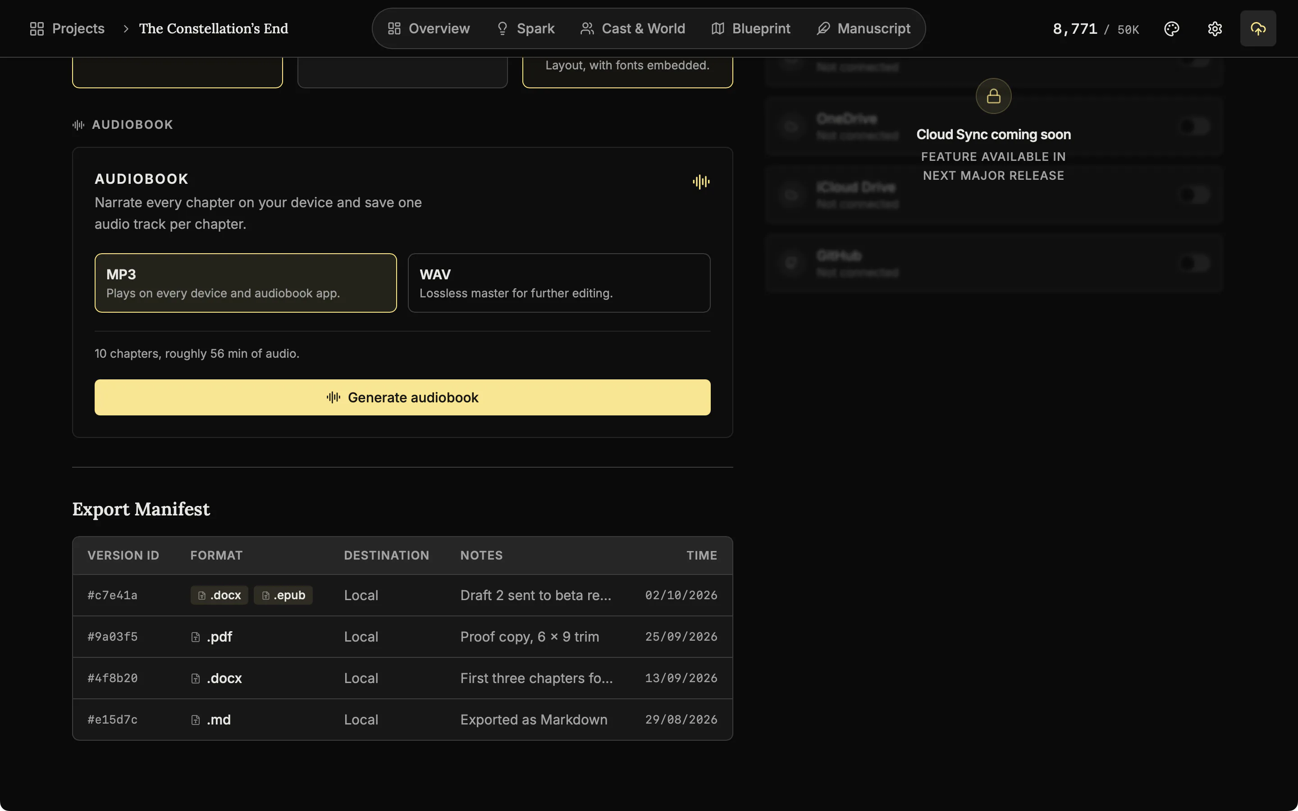Click the .docx badge in row #c7e41a
The image size is (1298, 811).
[219, 595]
